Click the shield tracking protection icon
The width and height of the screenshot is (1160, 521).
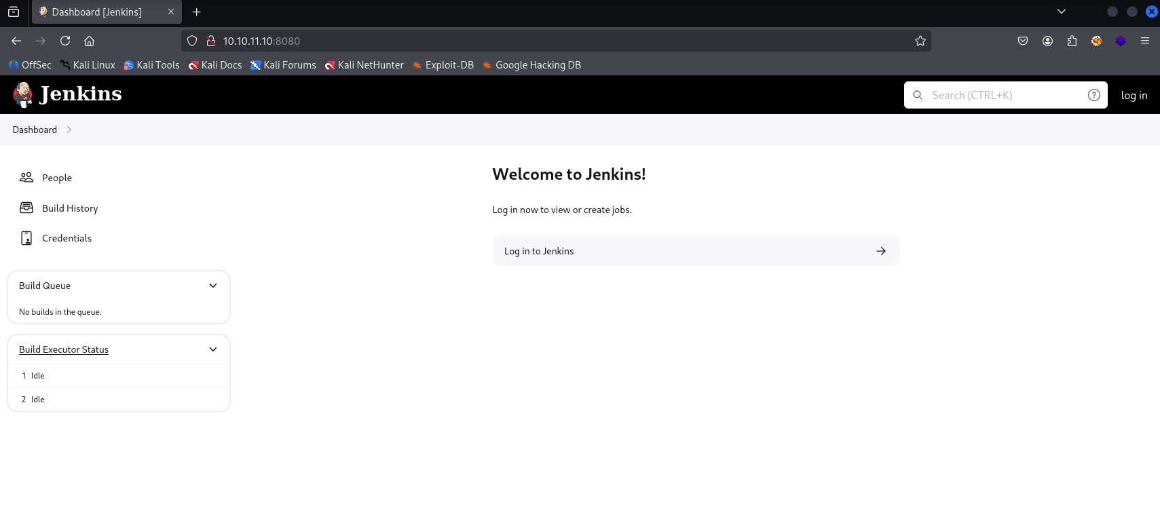coord(192,41)
